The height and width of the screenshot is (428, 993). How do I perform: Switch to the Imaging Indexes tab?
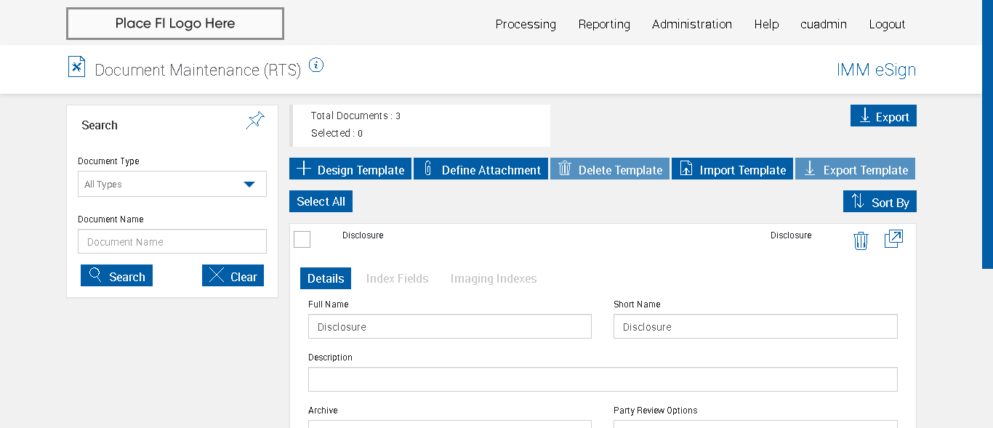coord(493,278)
